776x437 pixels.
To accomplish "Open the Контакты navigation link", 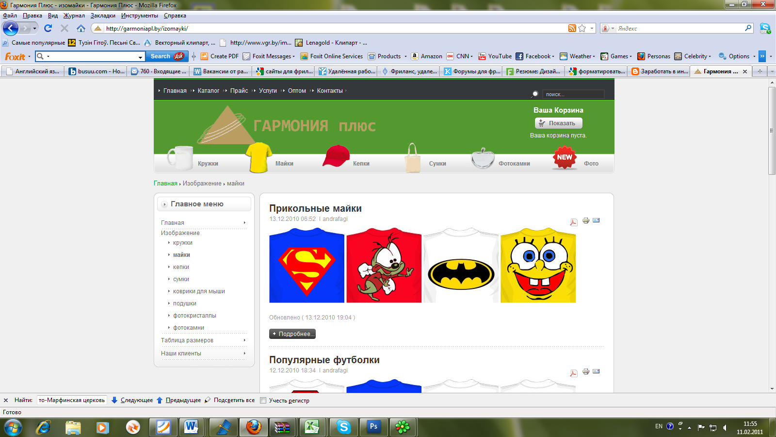I will (x=330, y=91).
